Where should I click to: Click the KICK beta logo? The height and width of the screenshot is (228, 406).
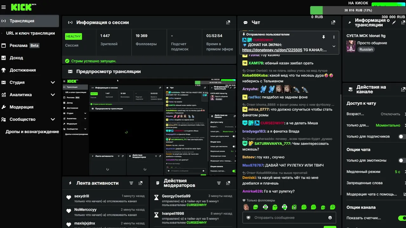click(24, 7)
